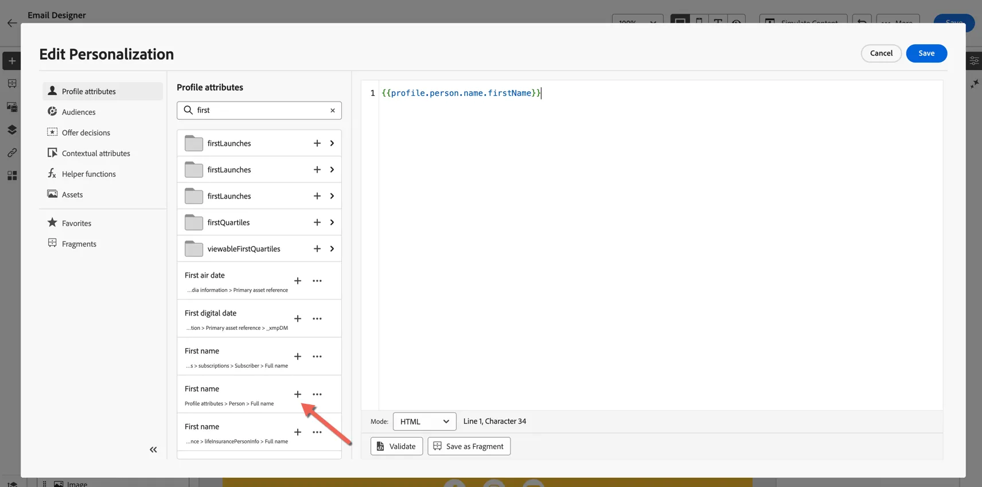Viewport: 982px width, 487px height.
Task: Open more options for Subscriber First name
Action: click(317, 357)
